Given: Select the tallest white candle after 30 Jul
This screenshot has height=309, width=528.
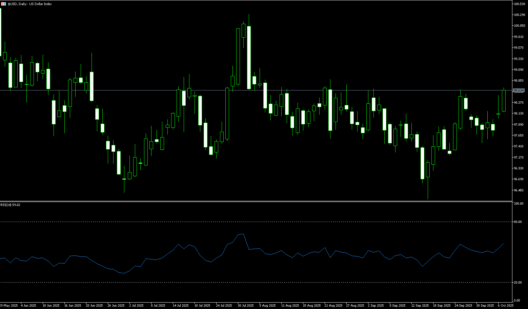Looking at the screenshot, I should tap(249, 58).
